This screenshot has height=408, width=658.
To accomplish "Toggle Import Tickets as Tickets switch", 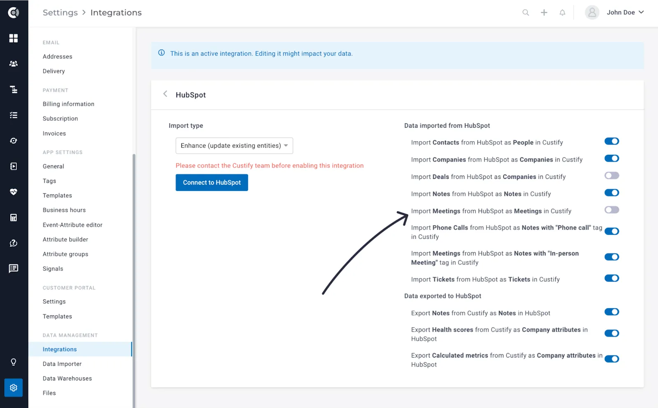I will click(612, 278).
